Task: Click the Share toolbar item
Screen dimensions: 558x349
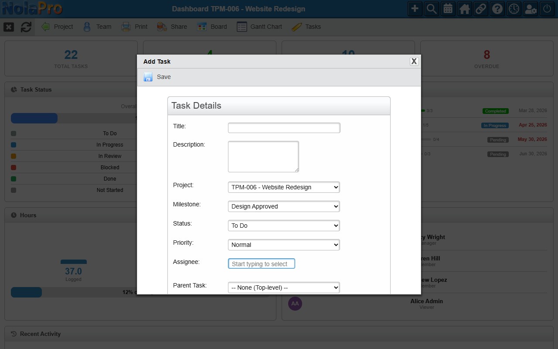Action: (x=172, y=27)
